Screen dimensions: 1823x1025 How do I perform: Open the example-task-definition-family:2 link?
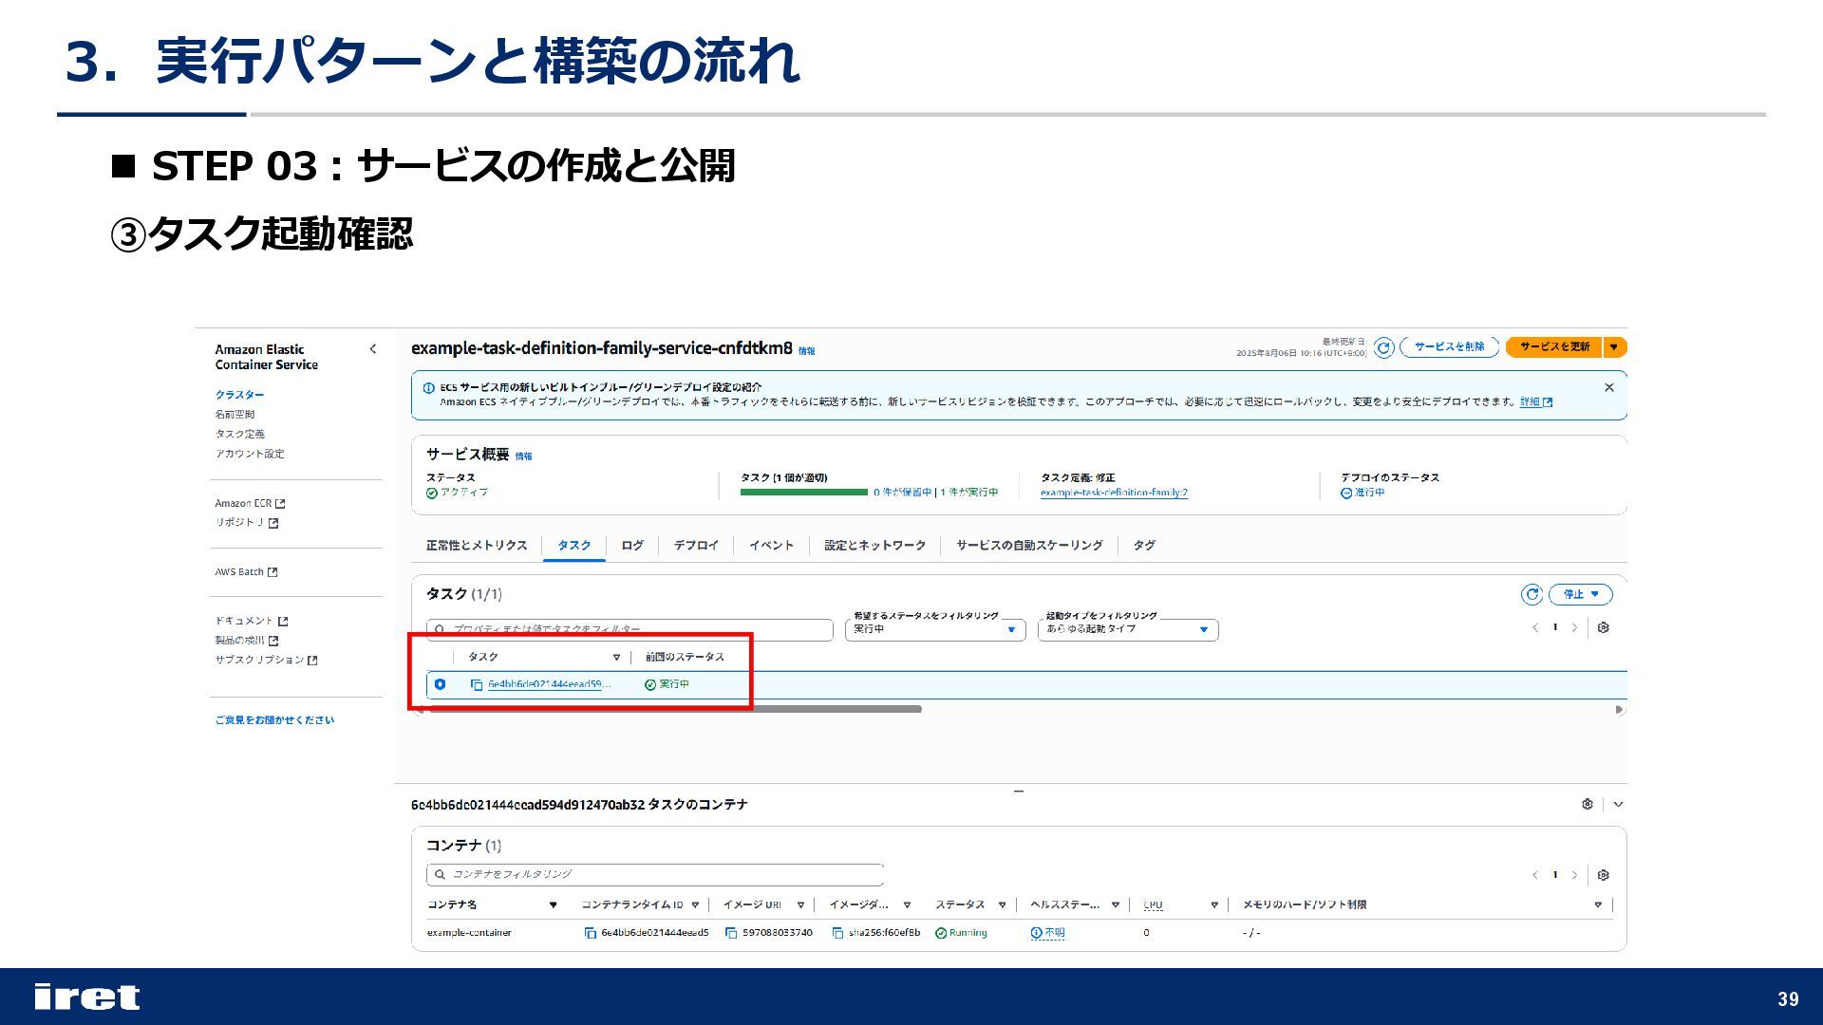pyautogui.click(x=1114, y=493)
